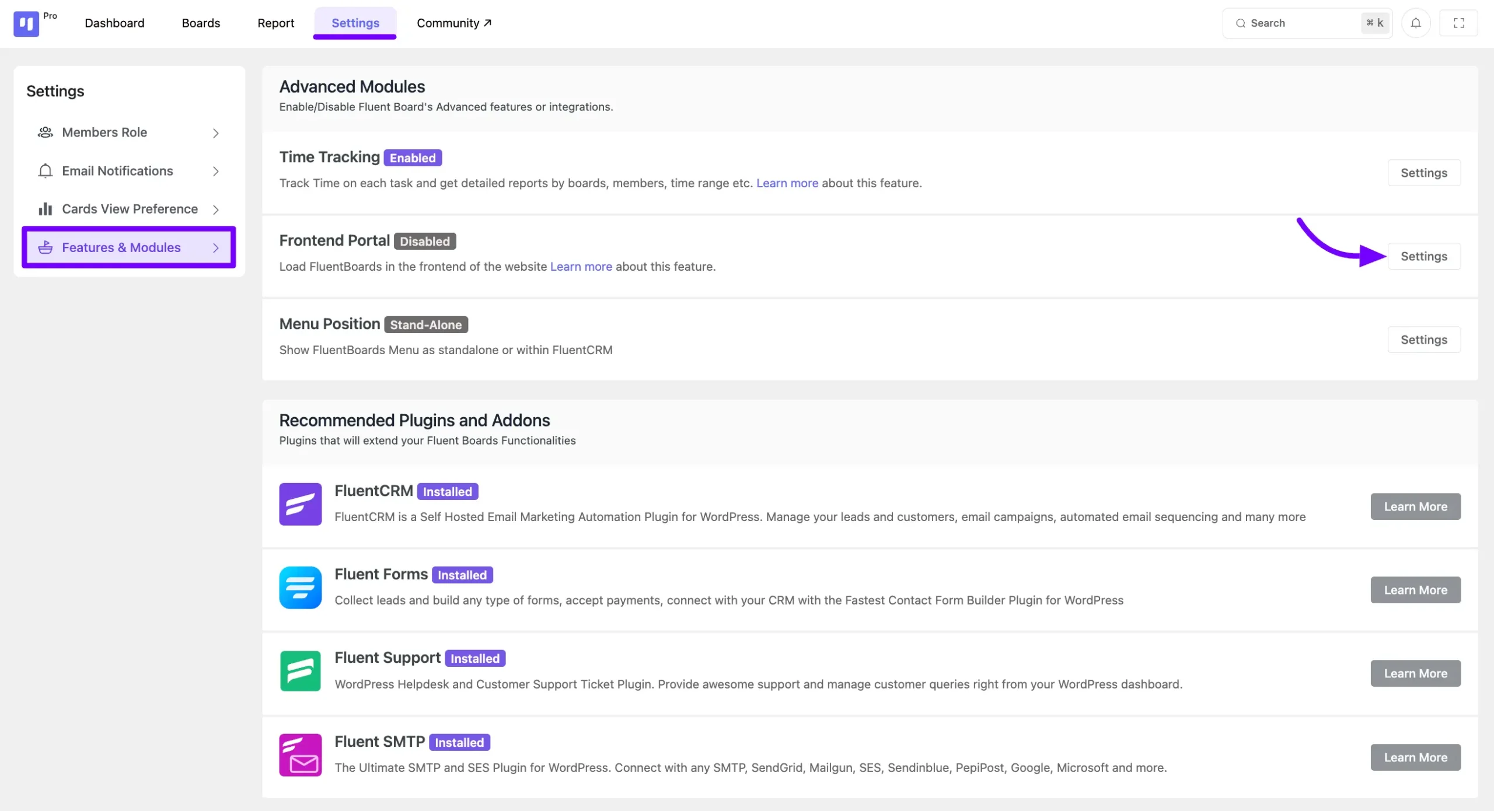Click Learn More for Fluent SMTP
This screenshot has height=811, width=1494.
pos(1416,757)
